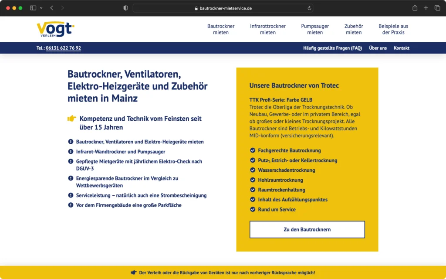Click checkmark icon beside Inhalt des Aufzählungspunktes
Viewport: 446px width, 279px height.
pos(253,200)
